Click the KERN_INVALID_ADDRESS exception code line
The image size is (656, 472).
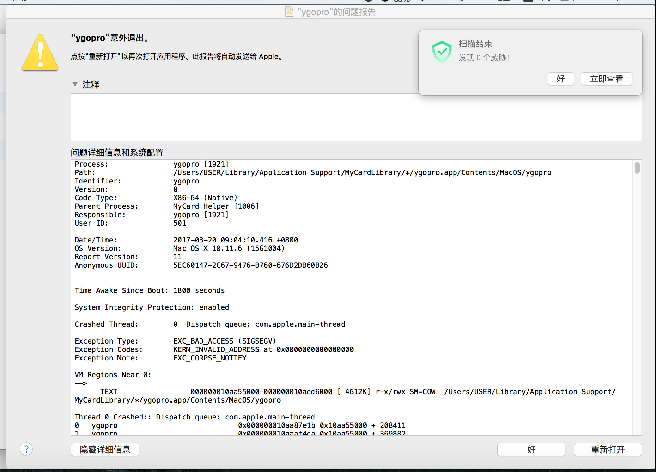click(214, 350)
